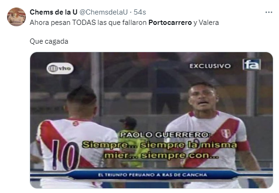The image size is (279, 193).
Task: Click the 'fa' program logo in the image
Action: [x=252, y=64]
